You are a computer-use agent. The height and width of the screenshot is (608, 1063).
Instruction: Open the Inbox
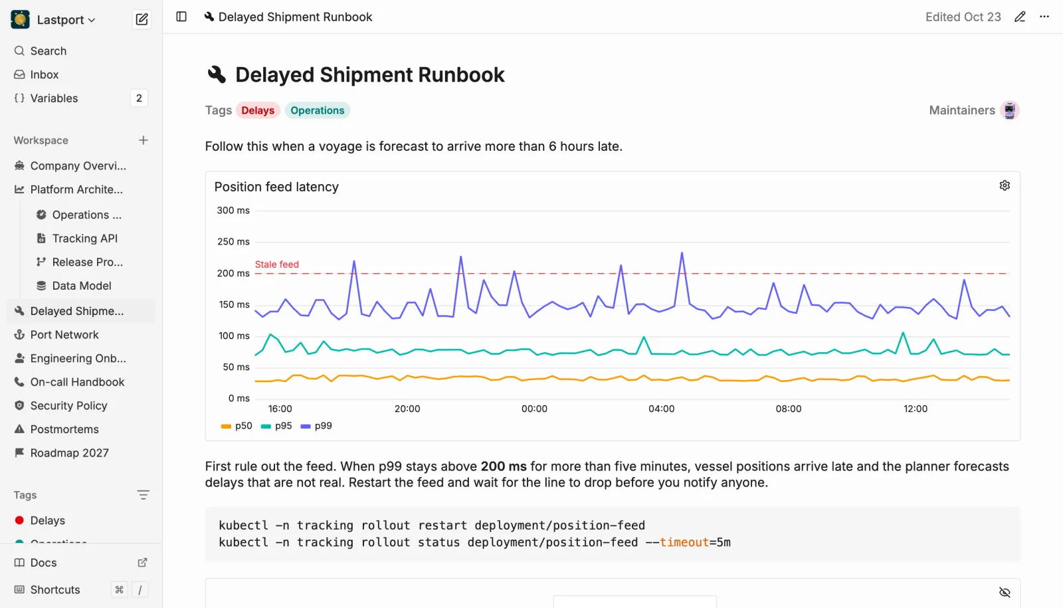pos(81,74)
